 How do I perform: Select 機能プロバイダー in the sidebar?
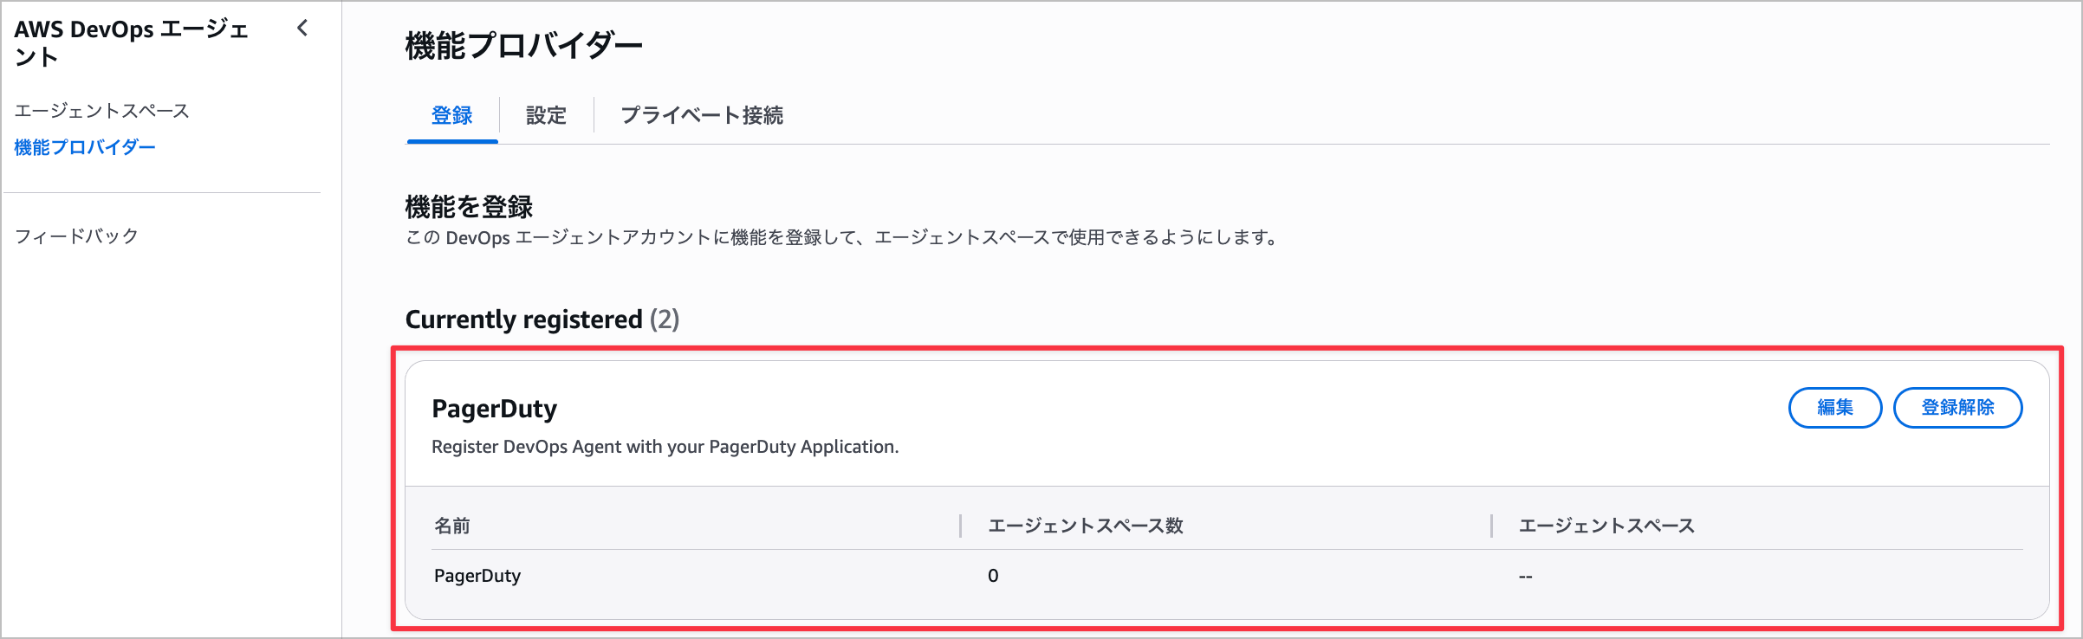tap(85, 147)
